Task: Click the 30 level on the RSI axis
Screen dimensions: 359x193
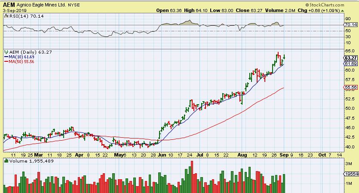Action: click(348, 37)
